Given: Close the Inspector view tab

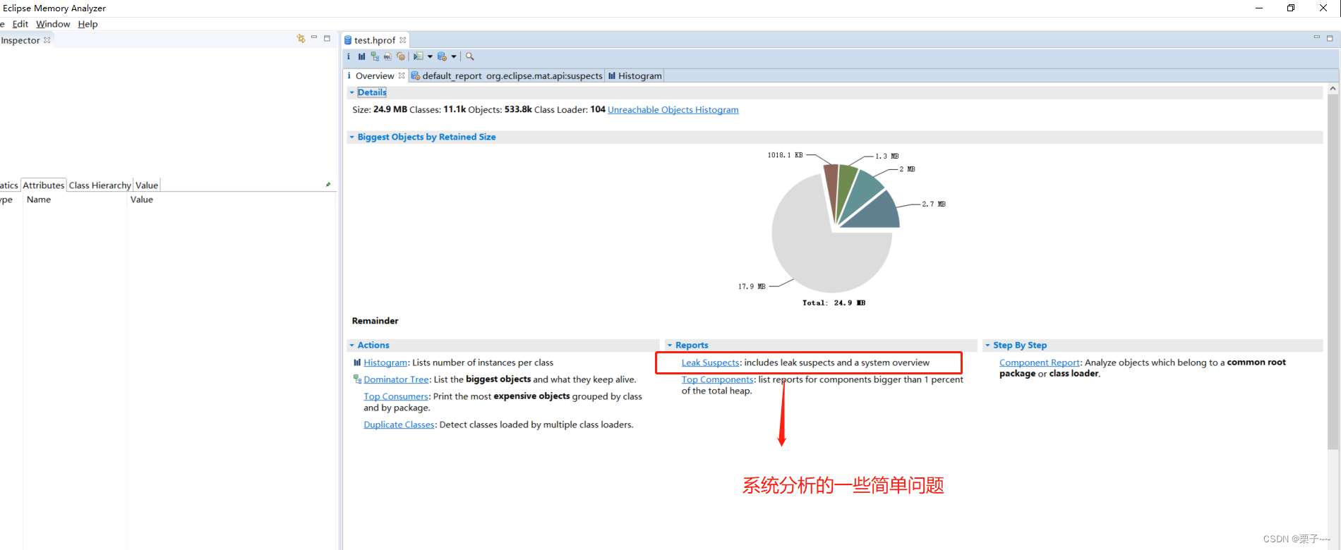Looking at the screenshot, I should click(47, 40).
